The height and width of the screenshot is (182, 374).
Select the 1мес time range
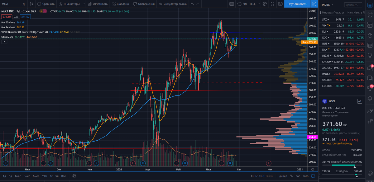(18, 176)
